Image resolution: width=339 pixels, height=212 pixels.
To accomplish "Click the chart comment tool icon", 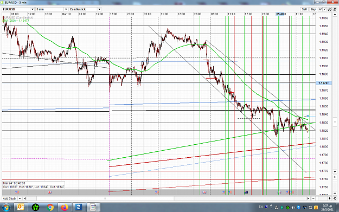I will [329, 9].
